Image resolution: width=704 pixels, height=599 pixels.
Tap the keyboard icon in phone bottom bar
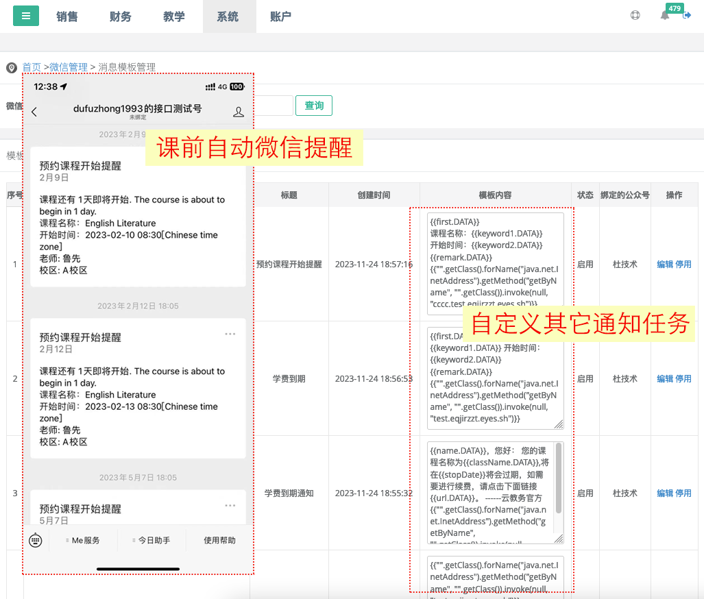(36, 540)
